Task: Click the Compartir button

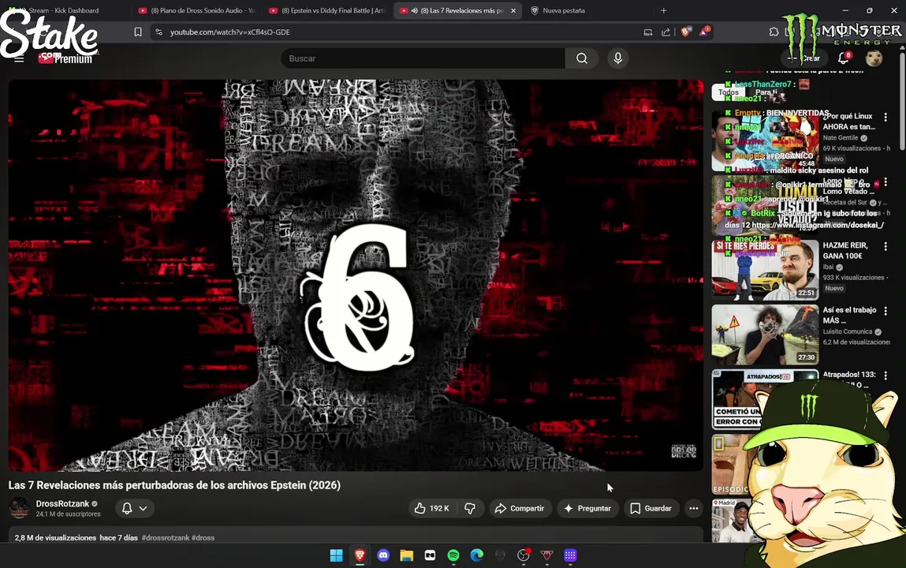Action: (520, 509)
